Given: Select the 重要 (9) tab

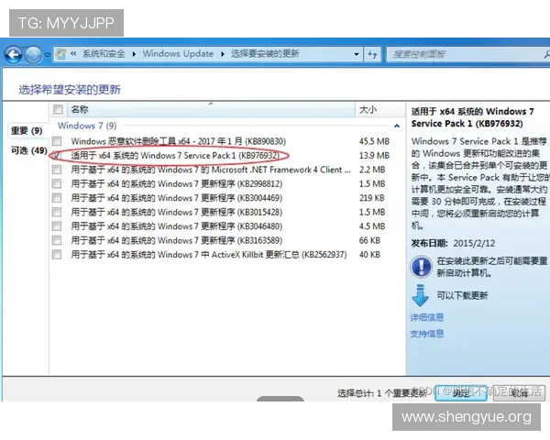Looking at the screenshot, I should (27, 131).
